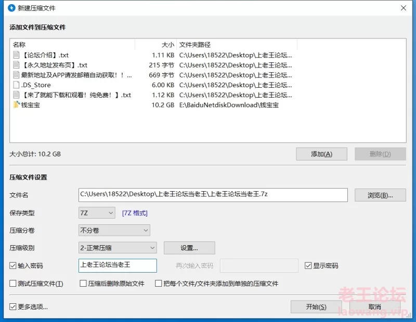
Task: Click the password field containing 上老王论坛当老王
Action: [118, 265]
